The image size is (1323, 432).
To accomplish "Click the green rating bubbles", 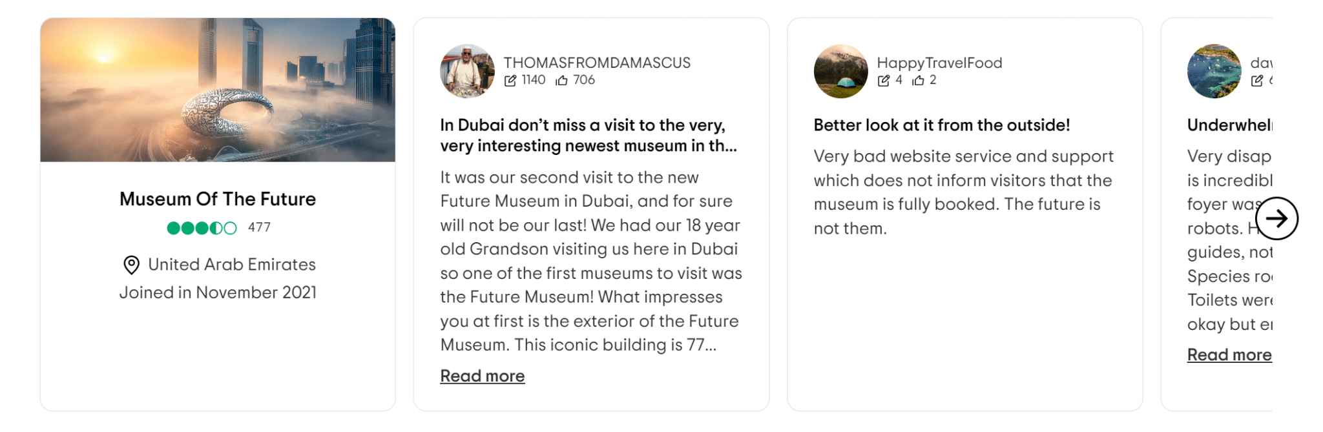I will (202, 228).
